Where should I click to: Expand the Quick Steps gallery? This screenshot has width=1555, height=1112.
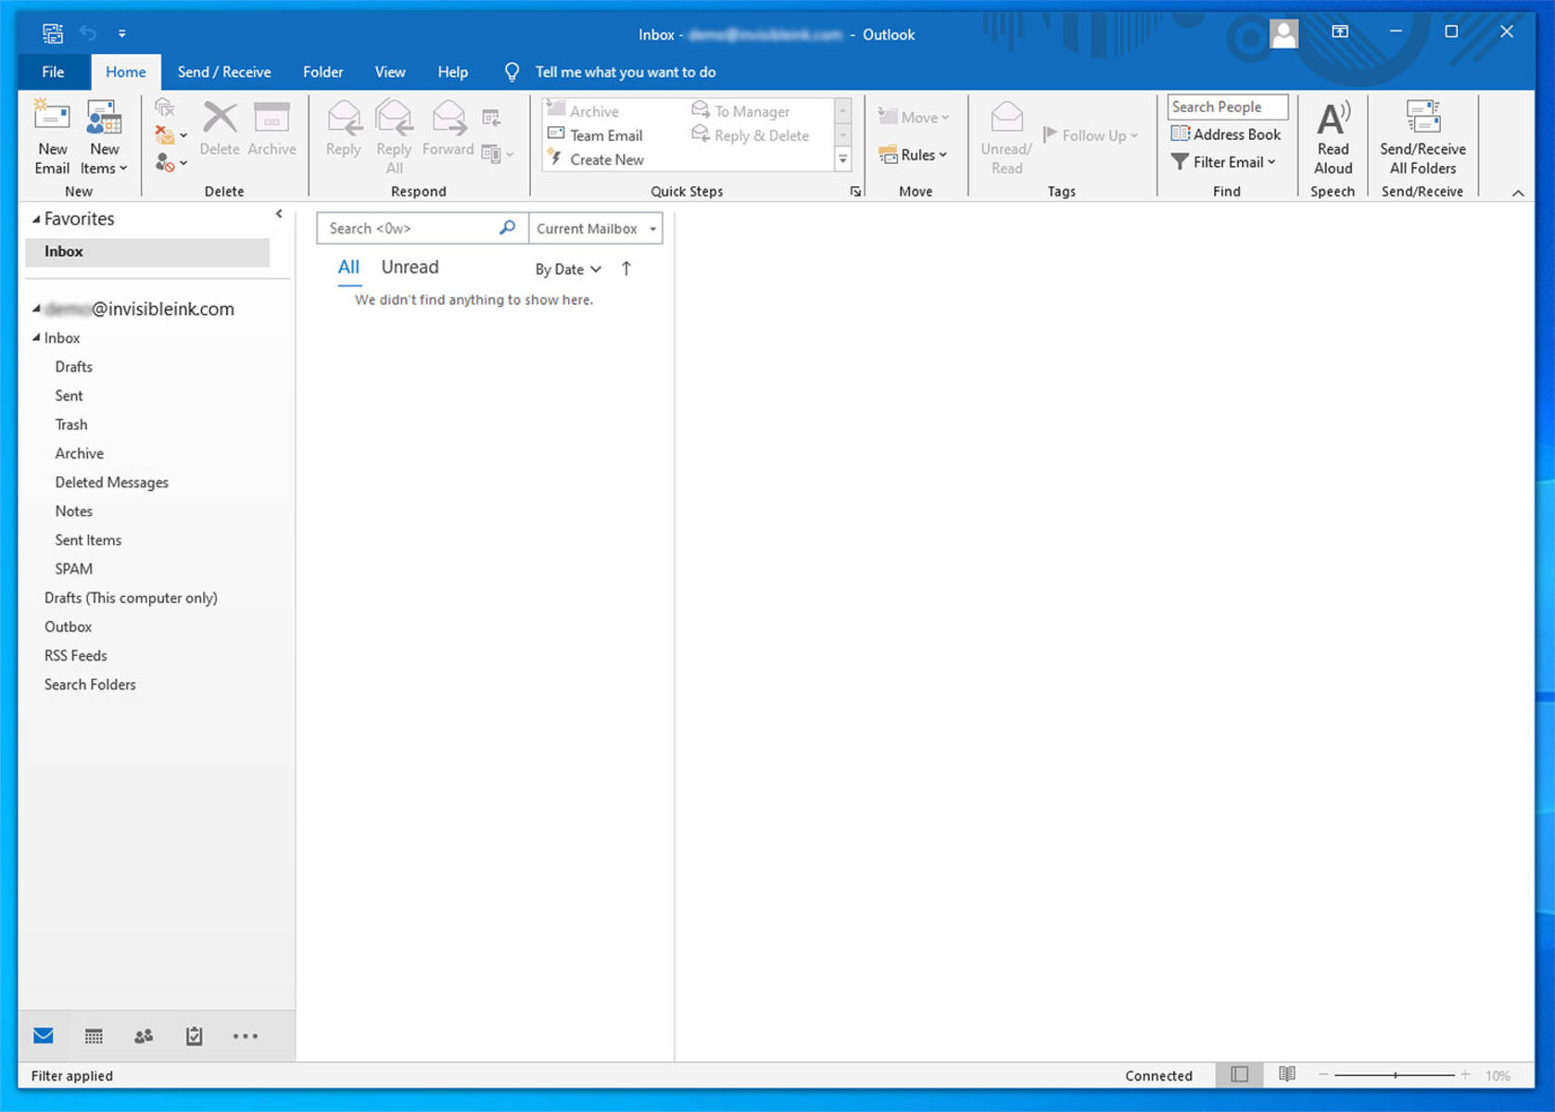(x=843, y=159)
